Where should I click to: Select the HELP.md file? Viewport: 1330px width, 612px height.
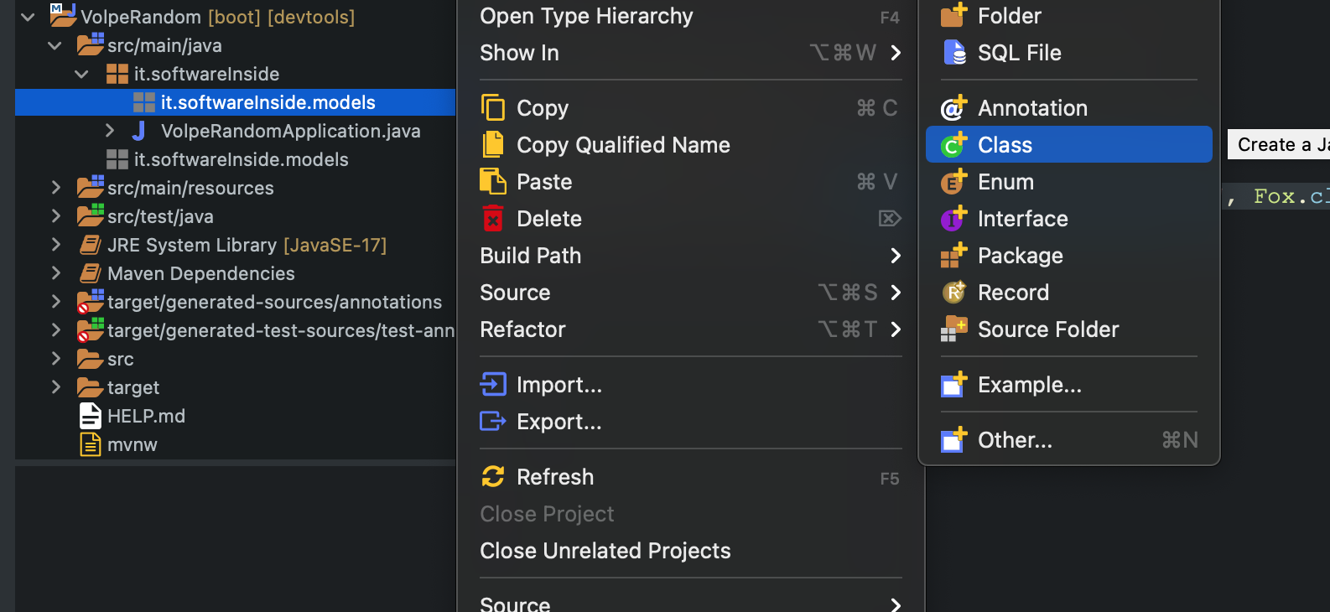point(146,416)
